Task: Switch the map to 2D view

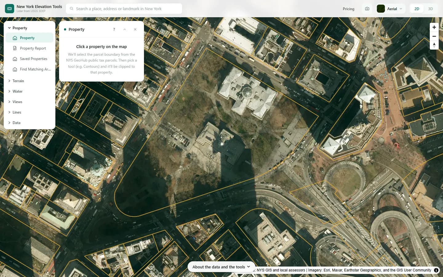Action: coord(417,9)
